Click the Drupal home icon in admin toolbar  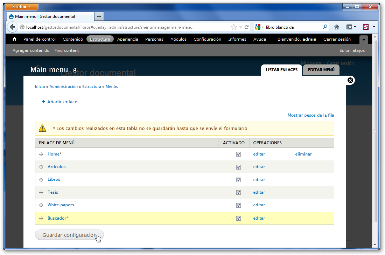coord(14,39)
